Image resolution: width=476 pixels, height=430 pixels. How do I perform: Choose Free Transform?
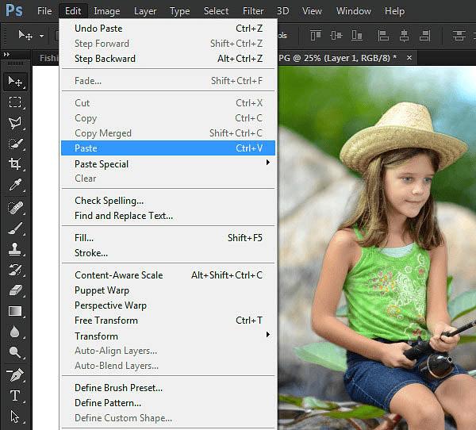[x=168, y=321]
